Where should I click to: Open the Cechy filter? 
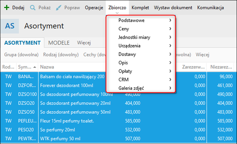(95, 55)
